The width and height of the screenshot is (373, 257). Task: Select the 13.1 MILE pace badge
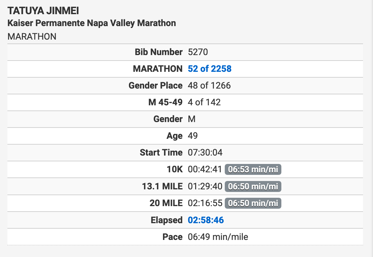pyautogui.click(x=253, y=186)
